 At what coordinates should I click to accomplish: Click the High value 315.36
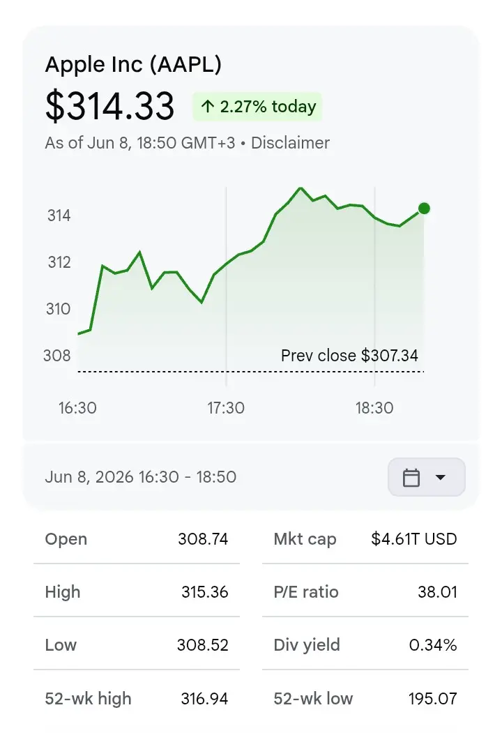coord(205,592)
